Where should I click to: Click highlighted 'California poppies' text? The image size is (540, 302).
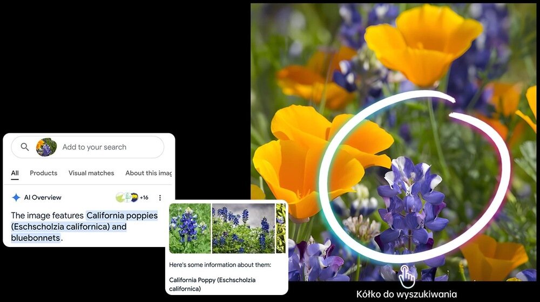click(122, 216)
